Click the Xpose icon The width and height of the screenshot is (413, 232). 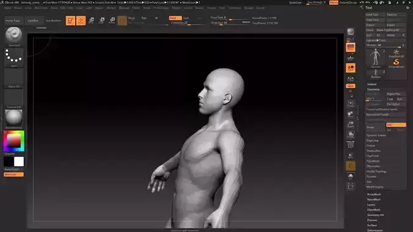pos(350,186)
